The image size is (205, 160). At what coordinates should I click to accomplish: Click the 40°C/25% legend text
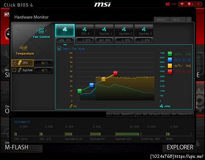coord(183,54)
